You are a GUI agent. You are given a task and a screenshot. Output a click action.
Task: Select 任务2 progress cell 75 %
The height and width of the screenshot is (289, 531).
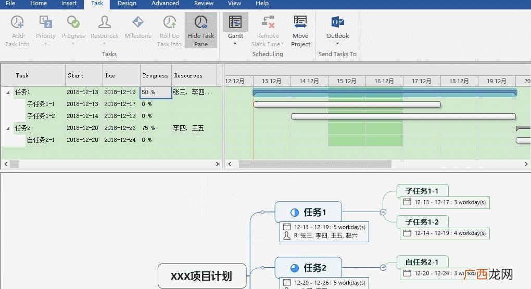point(156,128)
